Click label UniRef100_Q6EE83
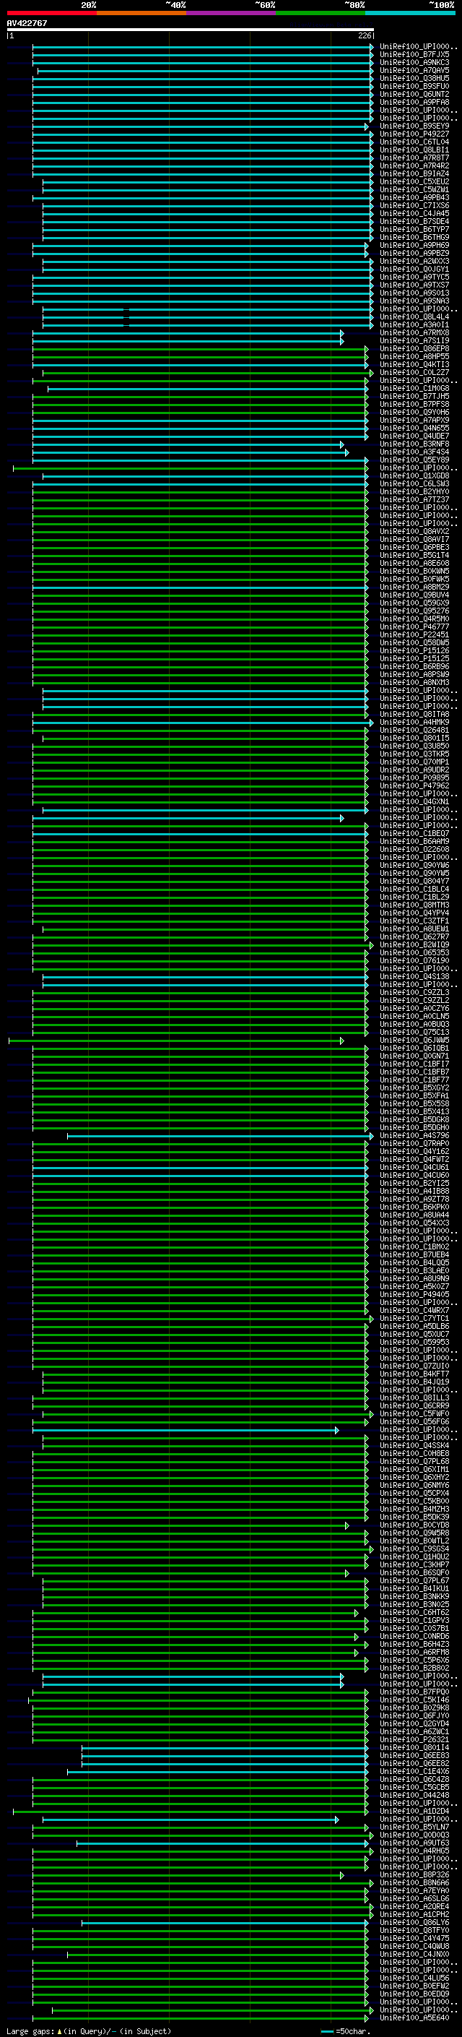The image size is (462, 2037). point(414,1755)
